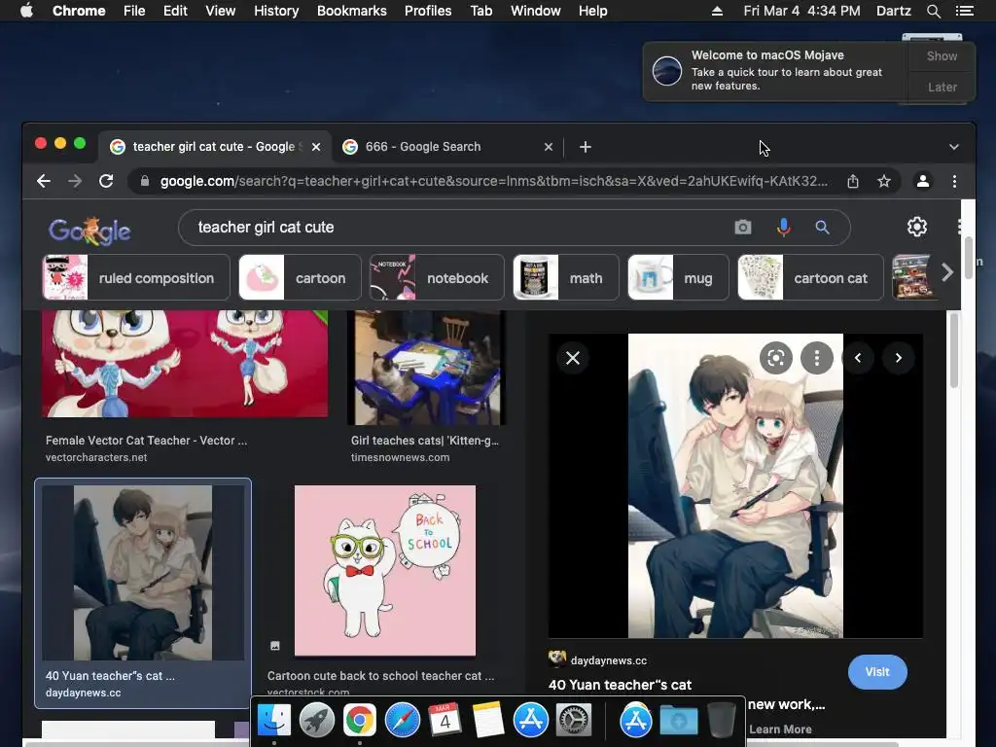
Task: Click the Visit button for daydaynews.cc
Action: tap(877, 672)
